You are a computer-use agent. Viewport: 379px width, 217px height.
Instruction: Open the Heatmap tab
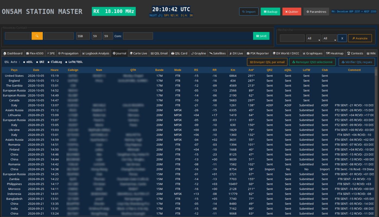(x=335, y=53)
